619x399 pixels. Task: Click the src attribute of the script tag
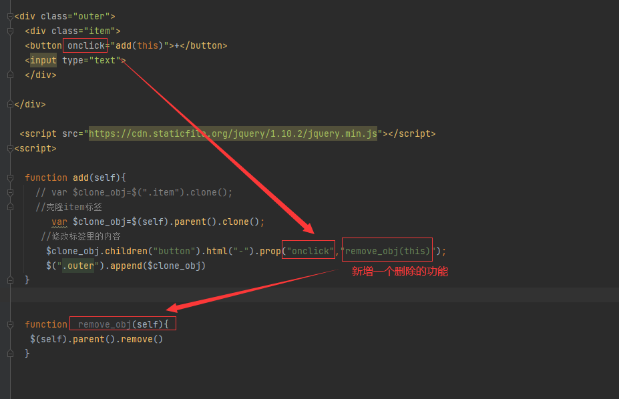(x=70, y=133)
